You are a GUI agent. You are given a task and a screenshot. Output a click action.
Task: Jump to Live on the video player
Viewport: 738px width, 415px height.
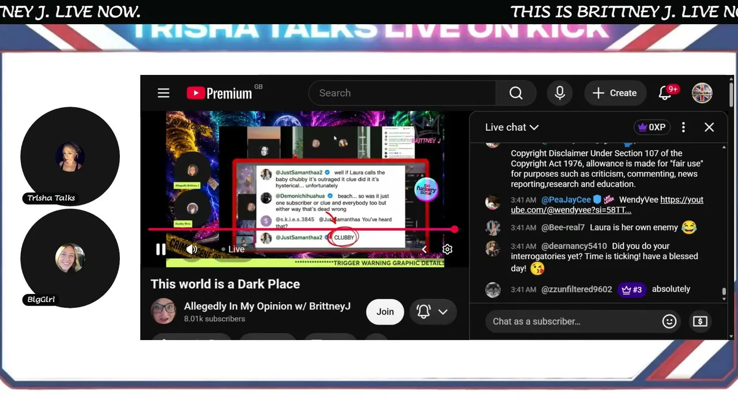(x=234, y=249)
